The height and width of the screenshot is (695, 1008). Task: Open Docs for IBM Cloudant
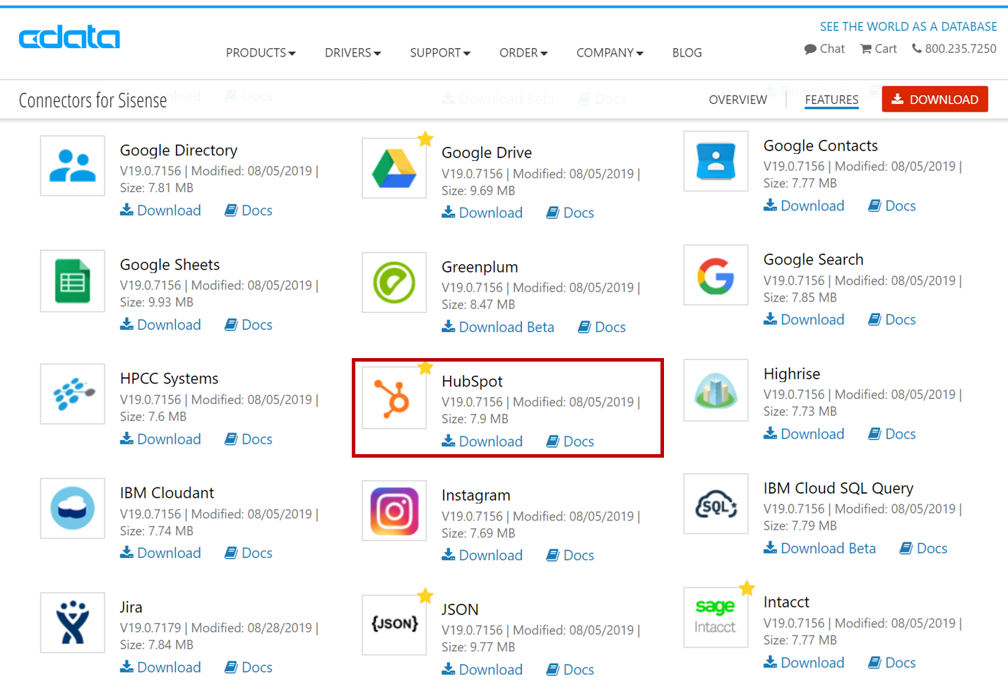click(249, 553)
